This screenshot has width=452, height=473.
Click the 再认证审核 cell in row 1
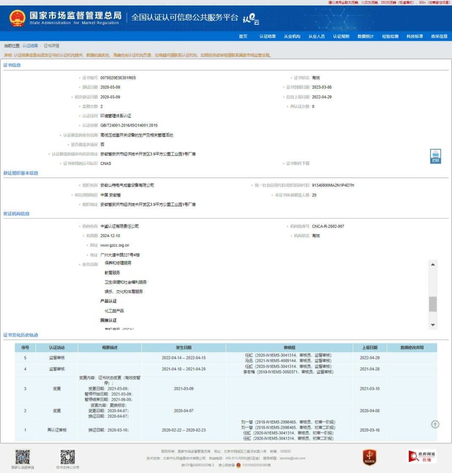(57, 430)
